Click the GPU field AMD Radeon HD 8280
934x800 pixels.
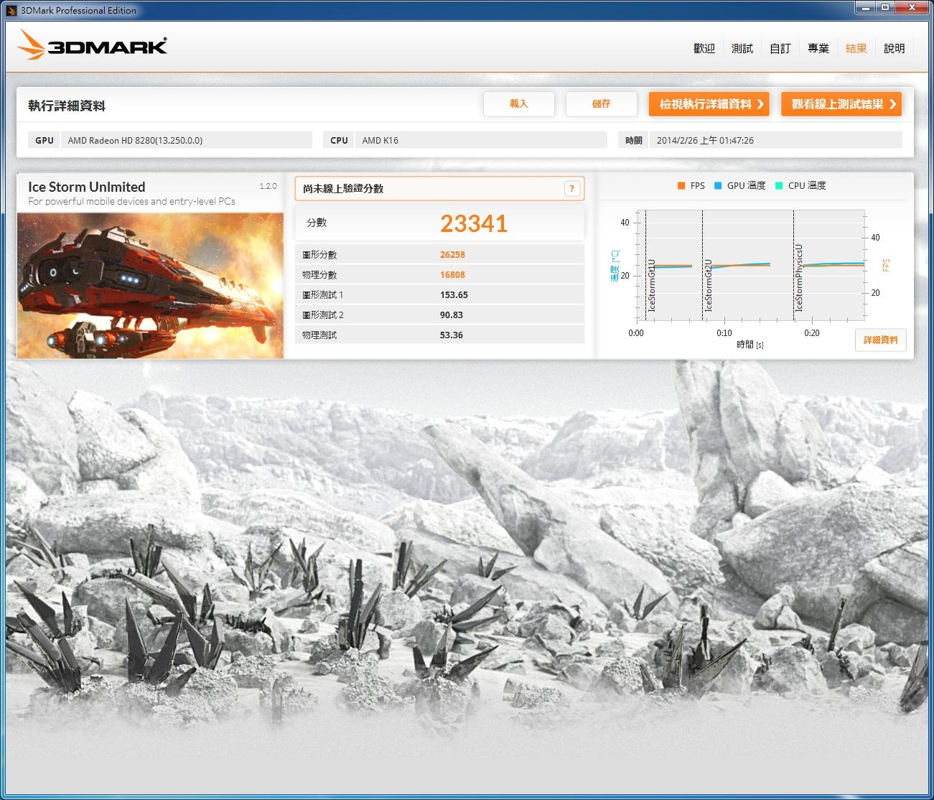coord(187,140)
